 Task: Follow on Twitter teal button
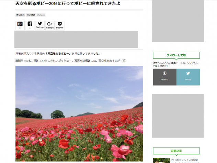pos(188,77)
